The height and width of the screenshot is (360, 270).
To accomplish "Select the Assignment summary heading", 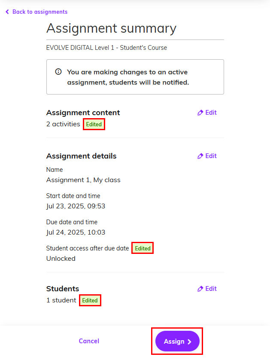I will point(111,28).
